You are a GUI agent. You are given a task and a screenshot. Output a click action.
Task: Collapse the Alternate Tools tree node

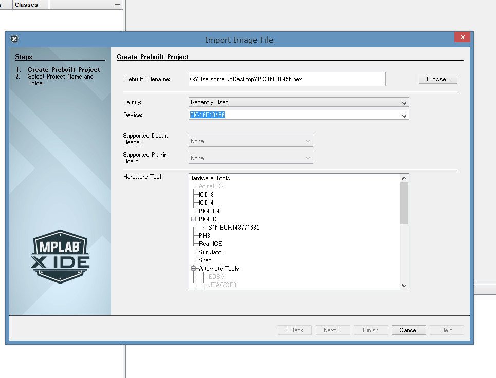[x=193, y=268]
